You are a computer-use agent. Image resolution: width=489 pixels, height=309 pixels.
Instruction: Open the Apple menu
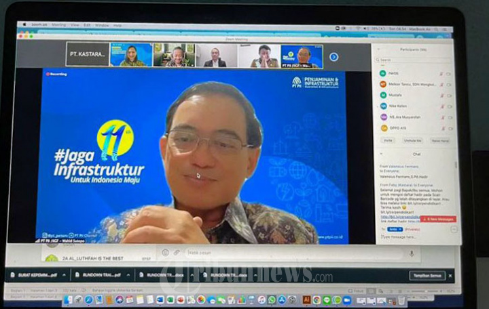(x=24, y=24)
